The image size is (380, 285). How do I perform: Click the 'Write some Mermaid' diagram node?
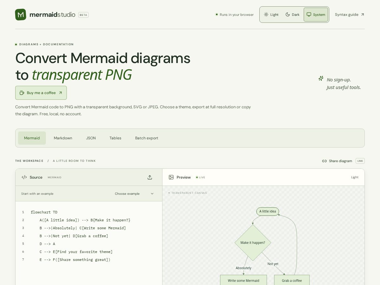point(244,280)
